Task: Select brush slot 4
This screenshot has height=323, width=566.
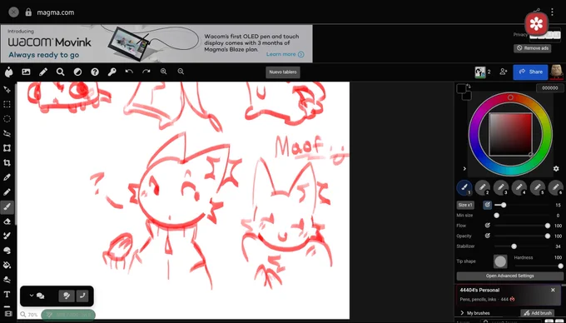Action: click(x=519, y=187)
